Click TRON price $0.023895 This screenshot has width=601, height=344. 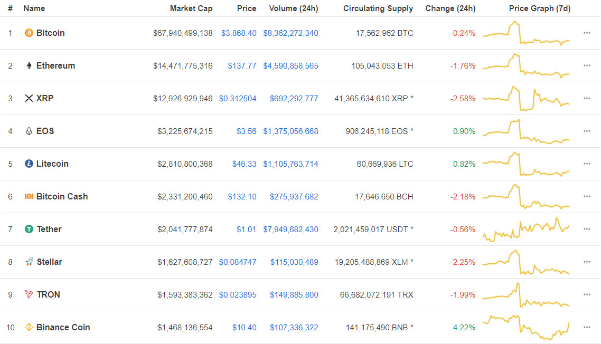click(238, 295)
